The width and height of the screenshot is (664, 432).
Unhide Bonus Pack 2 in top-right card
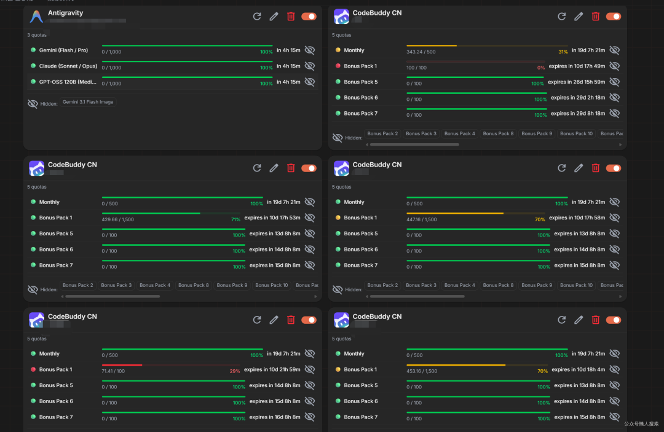pos(382,134)
